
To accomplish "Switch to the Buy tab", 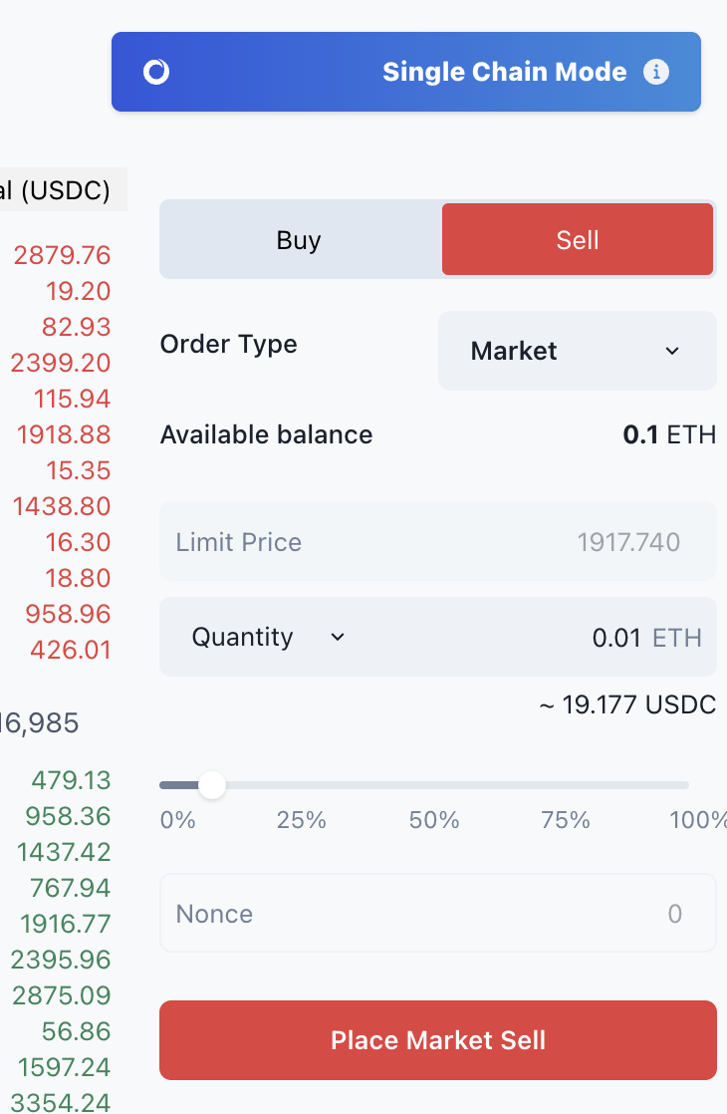I will pyautogui.click(x=299, y=240).
